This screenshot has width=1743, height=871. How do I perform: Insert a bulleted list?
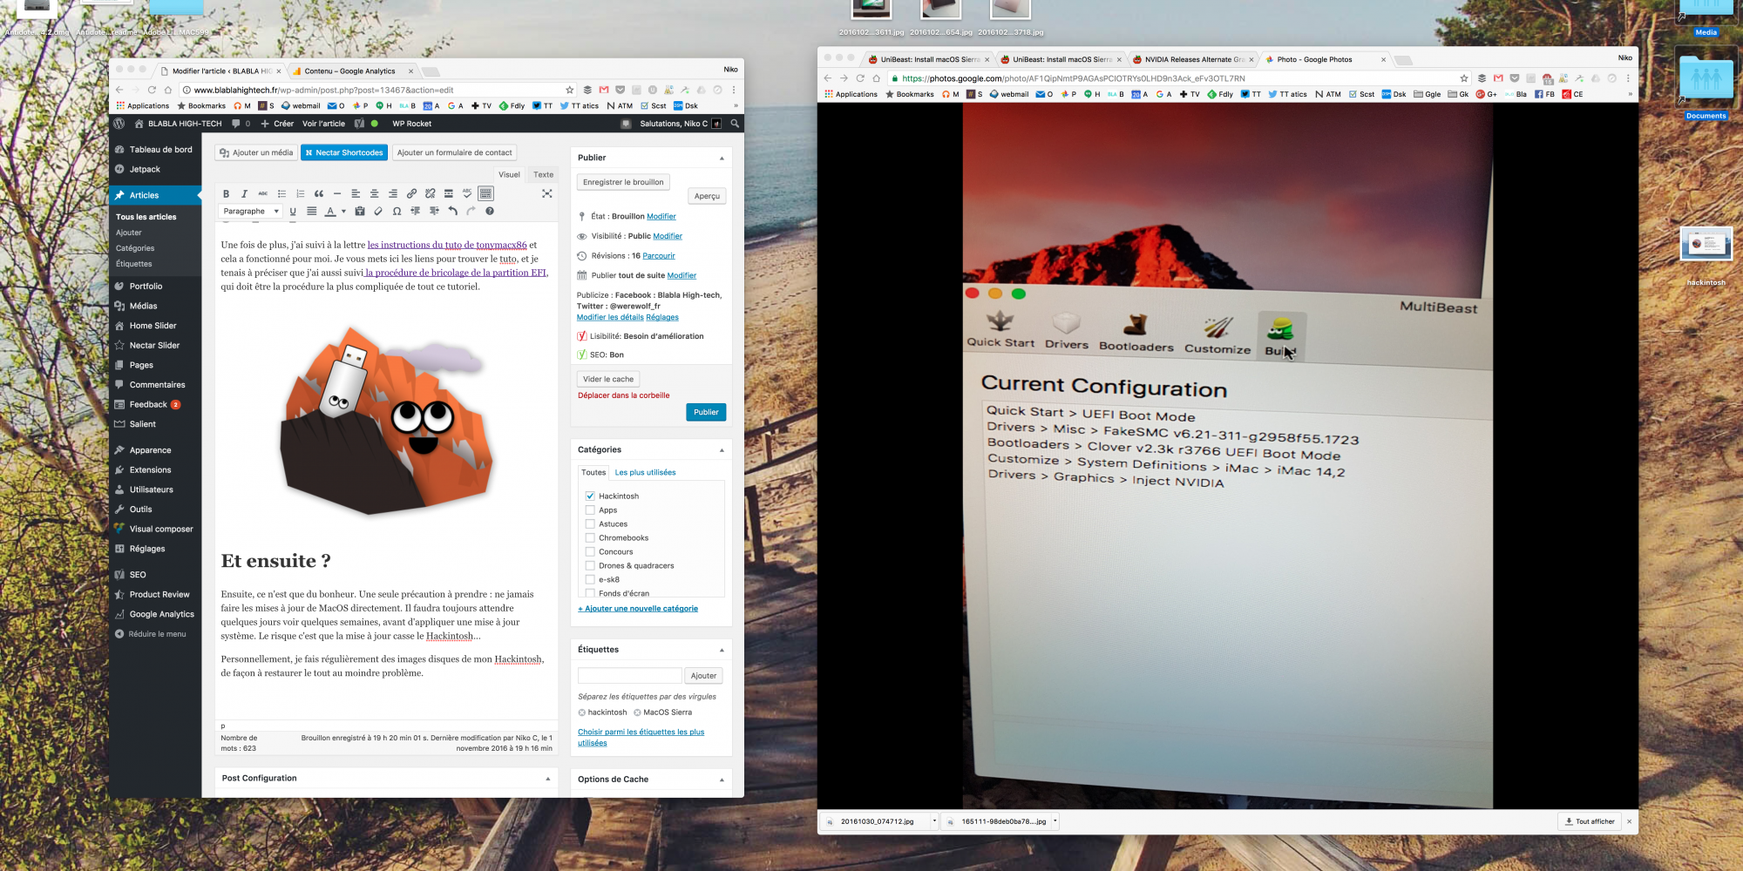(x=281, y=193)
